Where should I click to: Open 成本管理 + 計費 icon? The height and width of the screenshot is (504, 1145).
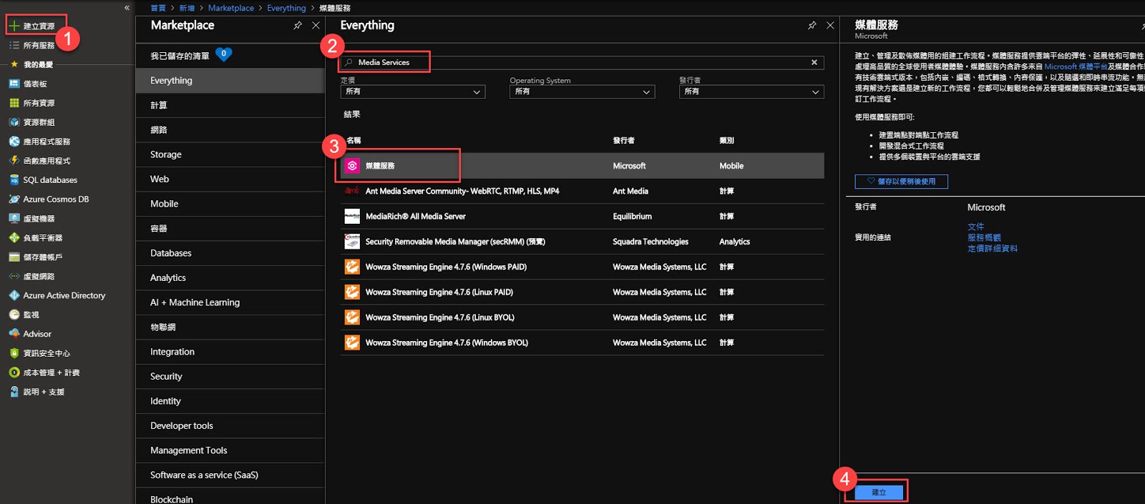(14, 372)
